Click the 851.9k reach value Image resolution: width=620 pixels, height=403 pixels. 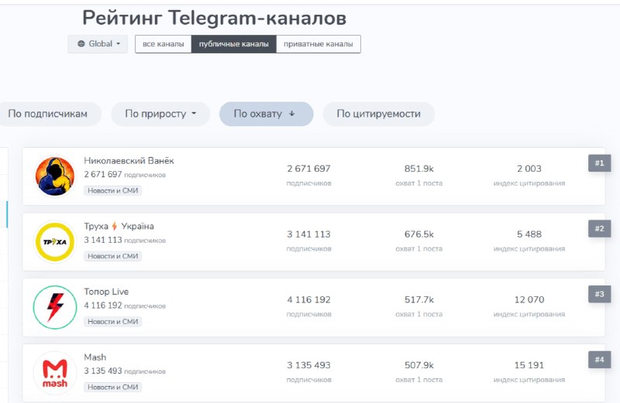(x=419, y=169)
